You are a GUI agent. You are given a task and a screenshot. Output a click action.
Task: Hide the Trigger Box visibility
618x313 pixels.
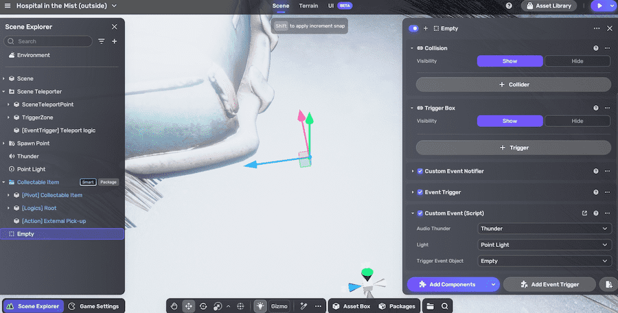click(577, 121)
